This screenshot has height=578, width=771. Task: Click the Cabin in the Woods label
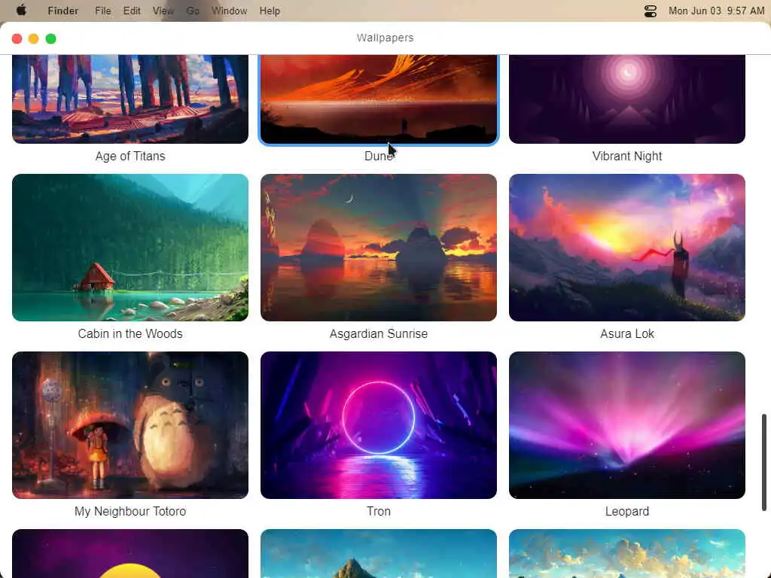click(130, 333)
